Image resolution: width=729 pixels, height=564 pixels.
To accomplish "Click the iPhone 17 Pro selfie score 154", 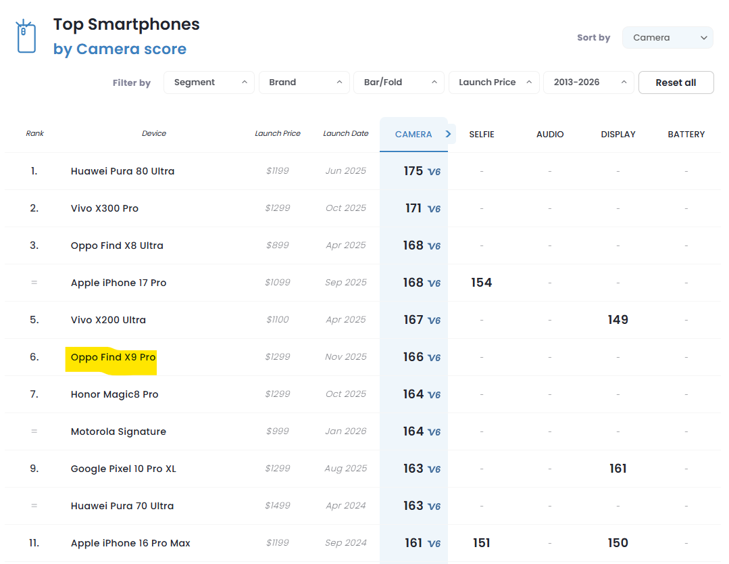I will [482, 283].
